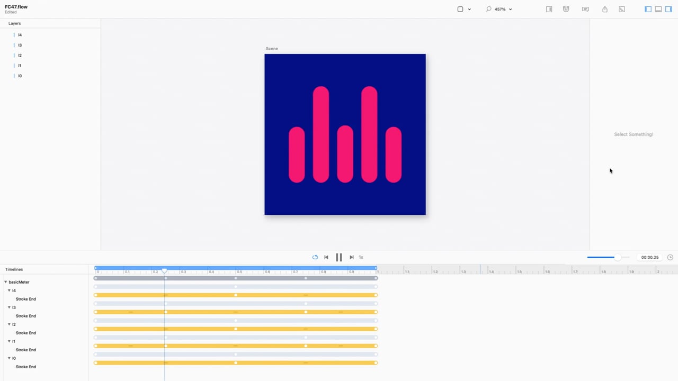Toggle the right inspector panel
The width and height of the screenshot is (678, 381).
[x=668, y=9]
